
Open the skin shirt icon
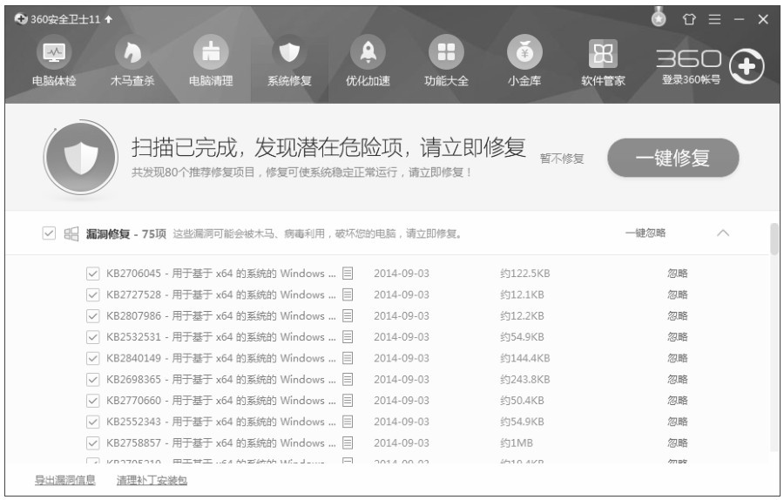click(x=689, y=19)
